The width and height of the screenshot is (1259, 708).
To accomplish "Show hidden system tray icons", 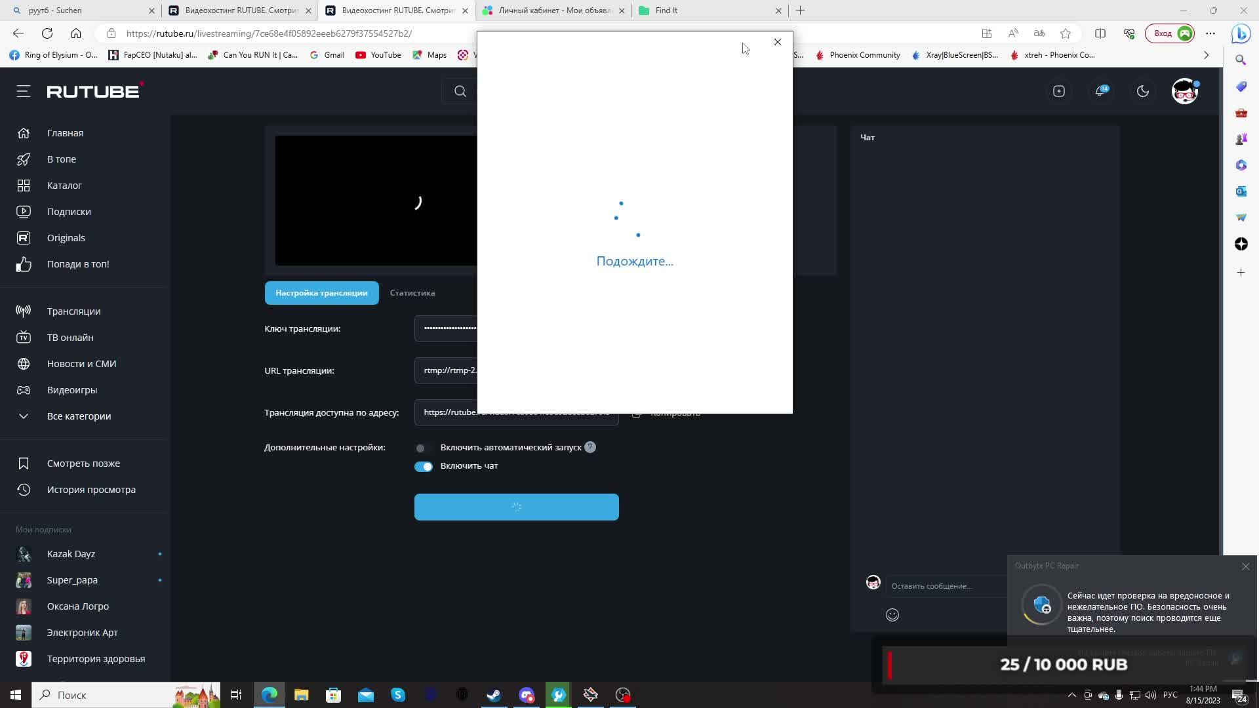I will point(1071,695).
